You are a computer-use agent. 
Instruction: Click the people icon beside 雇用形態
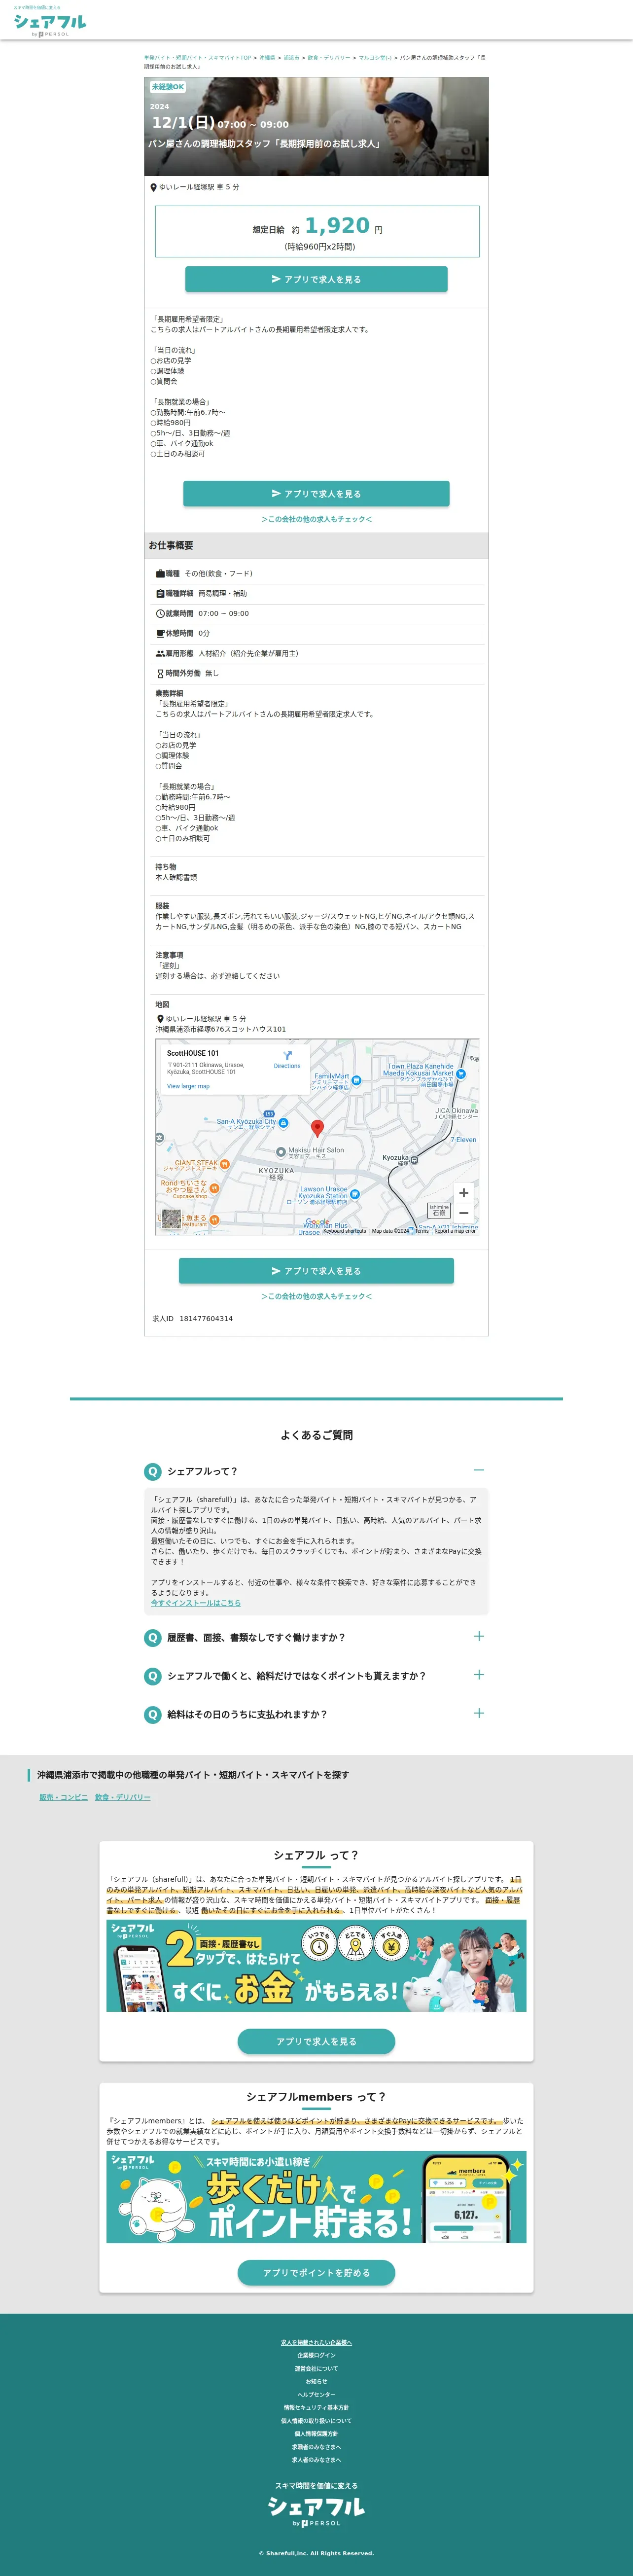click(x=160, y=654)
